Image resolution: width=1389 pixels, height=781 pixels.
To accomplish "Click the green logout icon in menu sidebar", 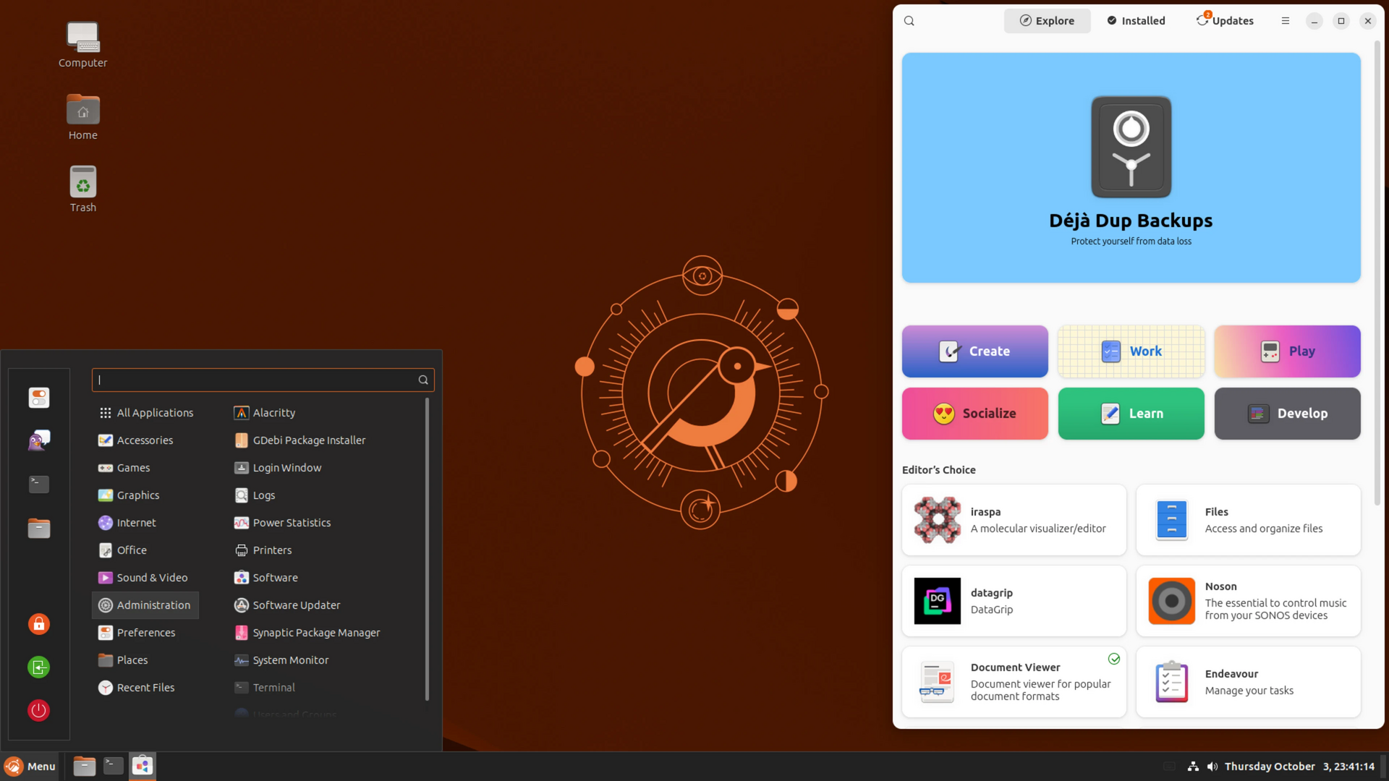I will pyautogui.click(x=39, y=667).
